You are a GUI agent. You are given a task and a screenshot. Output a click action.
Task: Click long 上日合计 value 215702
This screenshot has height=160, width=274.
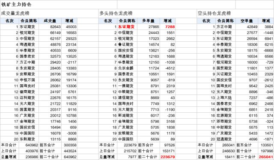(x=130, y=151)
